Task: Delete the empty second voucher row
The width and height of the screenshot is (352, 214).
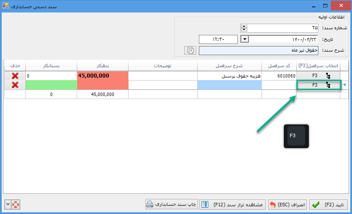Action: (x=15, y=85)
